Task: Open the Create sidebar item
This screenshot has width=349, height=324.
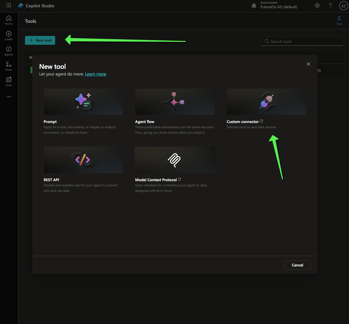Action: click(x=9, y=36)
